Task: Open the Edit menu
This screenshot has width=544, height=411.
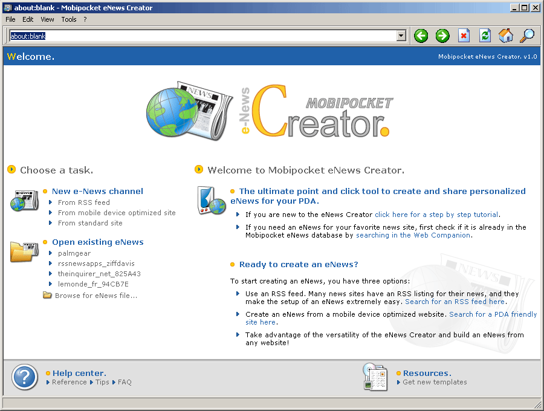Action: pyautogui.click(x=28, y=19)
